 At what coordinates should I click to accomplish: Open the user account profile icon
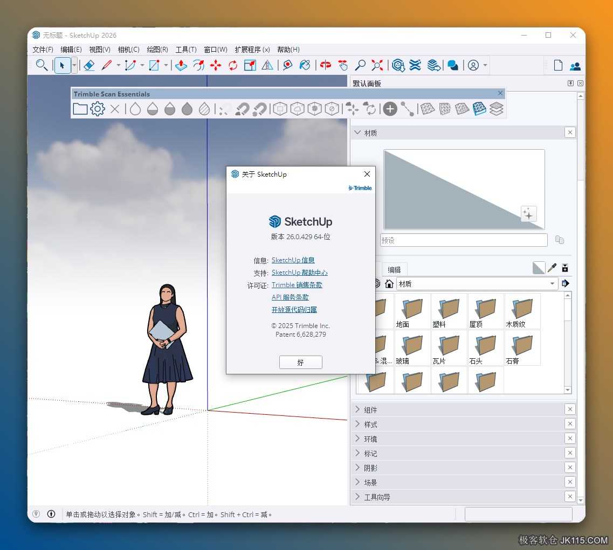click(473, 65)
